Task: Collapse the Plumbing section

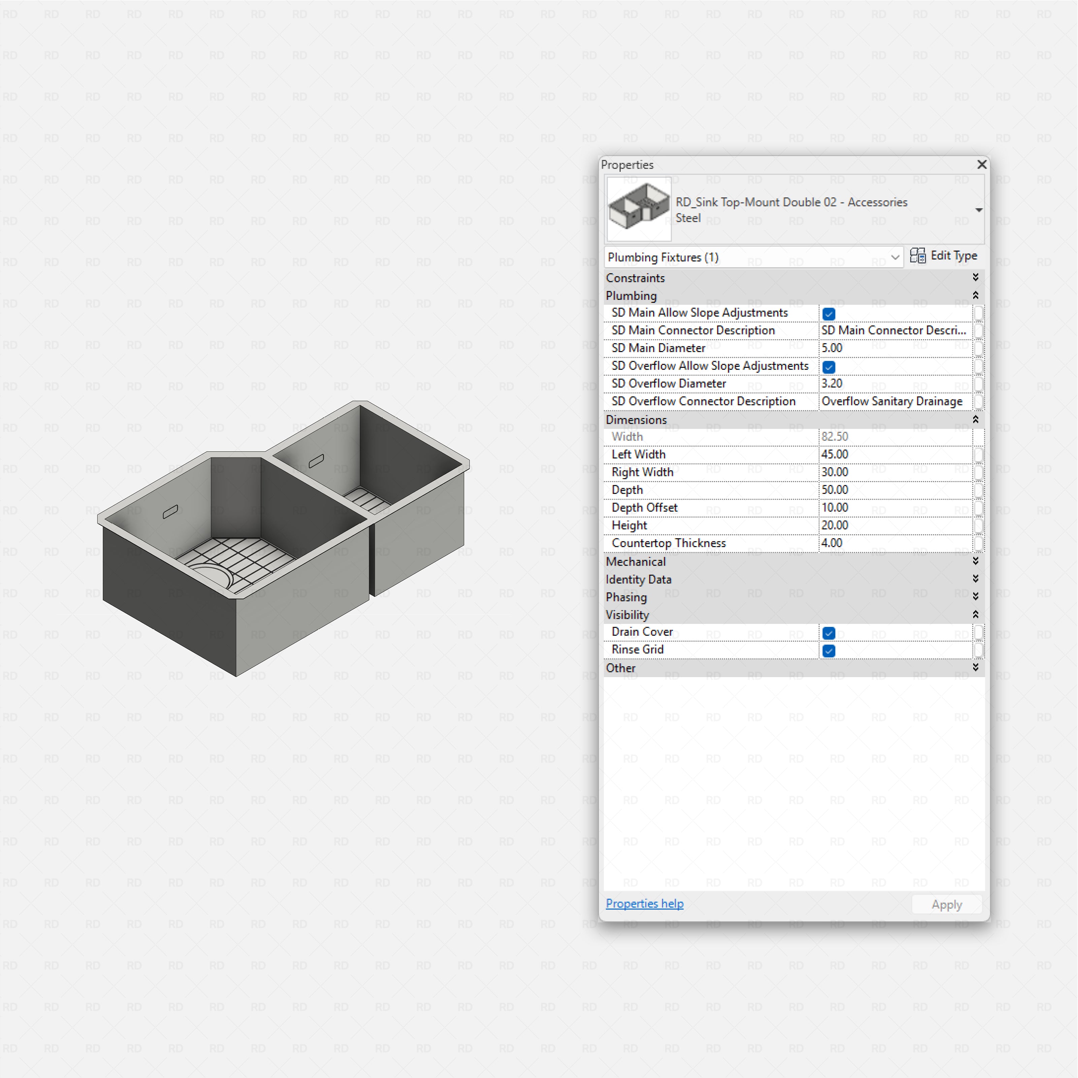Action: click(976, 295)
